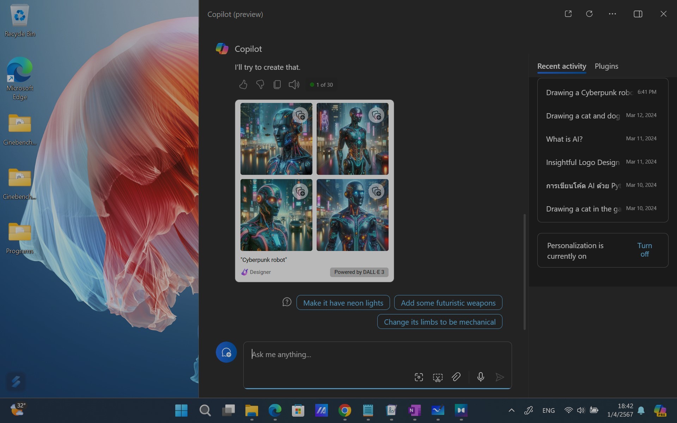Click the chat scrollbar
The height and width of the screenshot is (423, 677).
[x=525, y=271]
